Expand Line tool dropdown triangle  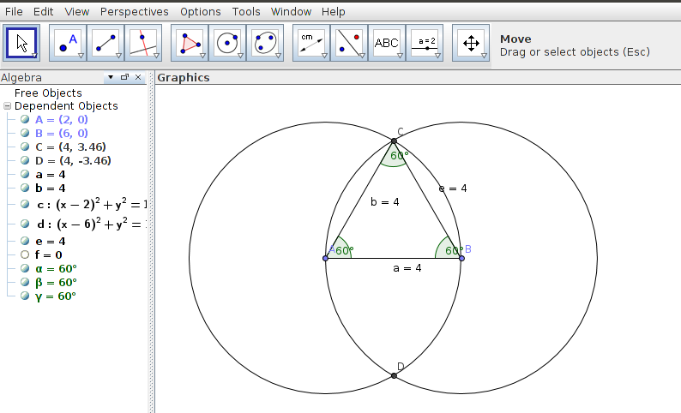118,56
